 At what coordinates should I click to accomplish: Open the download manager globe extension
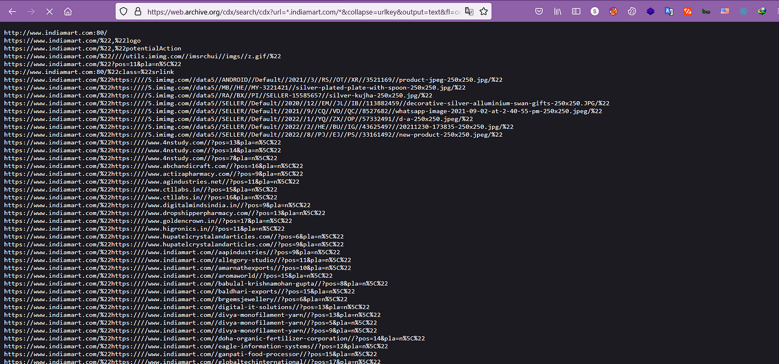762,11
